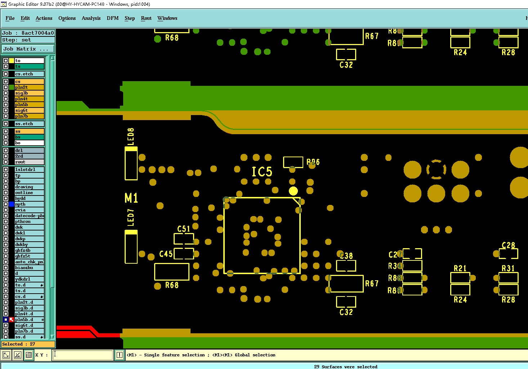Click the down arrow of the layer scrollbar
Viewport: 528px width, 369px height.
[x=53, y=337]
